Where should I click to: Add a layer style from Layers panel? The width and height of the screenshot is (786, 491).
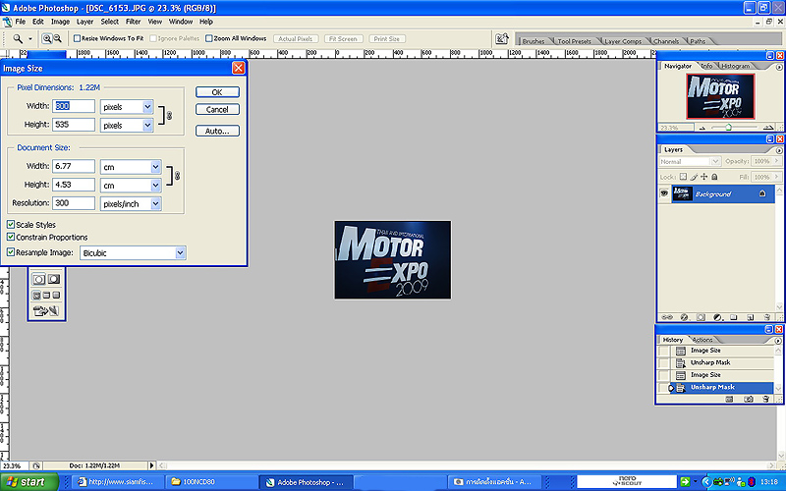click(x=684, y=317)
